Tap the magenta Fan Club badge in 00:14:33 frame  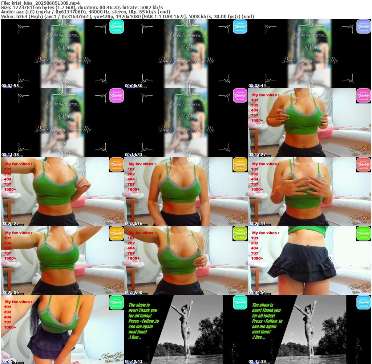pos(240,95)
